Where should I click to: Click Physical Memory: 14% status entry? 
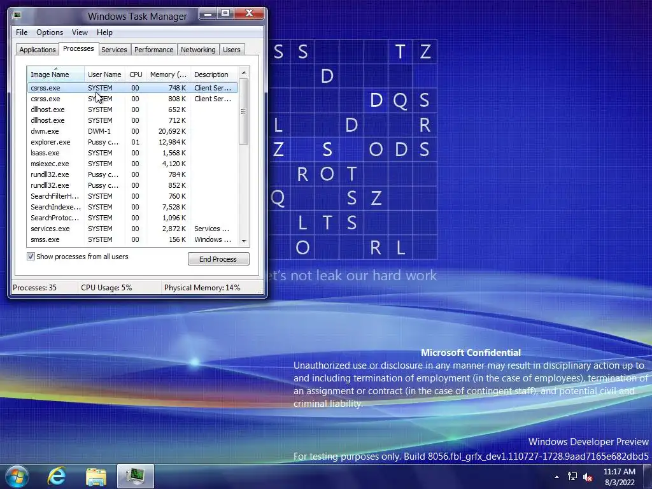[202, 288]
